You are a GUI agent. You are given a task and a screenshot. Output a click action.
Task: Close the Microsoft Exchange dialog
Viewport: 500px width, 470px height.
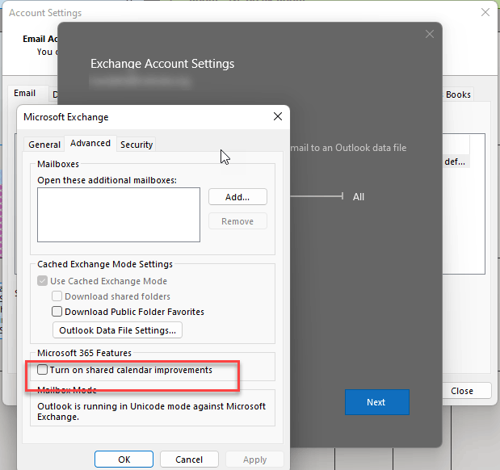278,116
